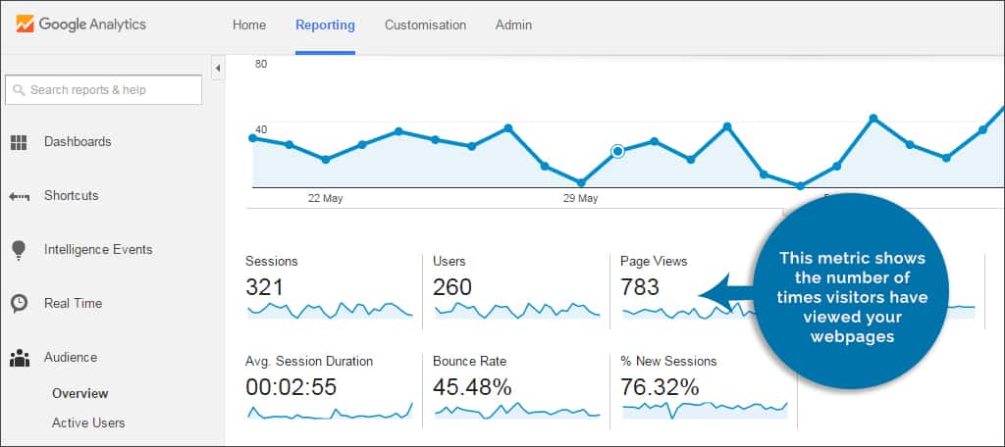
Task: Click the Avg. Session Duration sparkline
Action: point(330,410)
